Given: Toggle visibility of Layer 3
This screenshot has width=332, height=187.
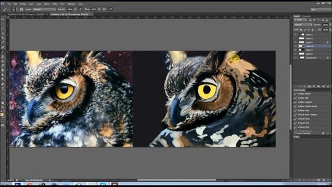Looking at the screenshot, I should pyautogui.click(x=295, y=38).
